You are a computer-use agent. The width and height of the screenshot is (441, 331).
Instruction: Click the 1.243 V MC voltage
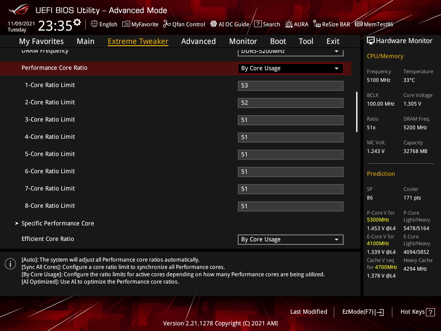coord(376,151)
